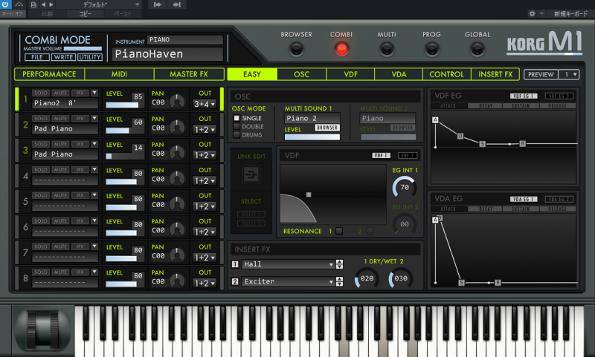595x357 pixels.
Task: Open Insert FX 1 Hall dropdown
Action: (287, 264)
